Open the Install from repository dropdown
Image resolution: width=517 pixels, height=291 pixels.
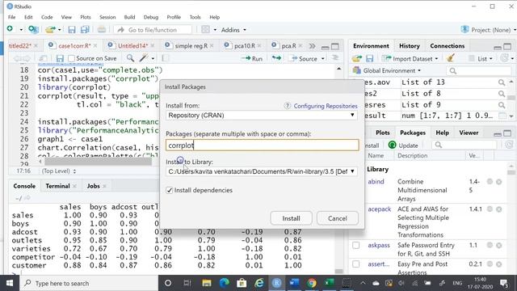(x=262, y=115)
